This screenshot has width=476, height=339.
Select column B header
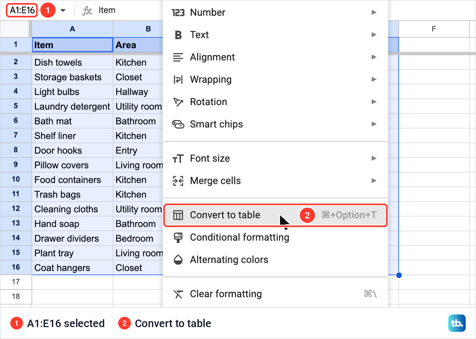point(138,29)
